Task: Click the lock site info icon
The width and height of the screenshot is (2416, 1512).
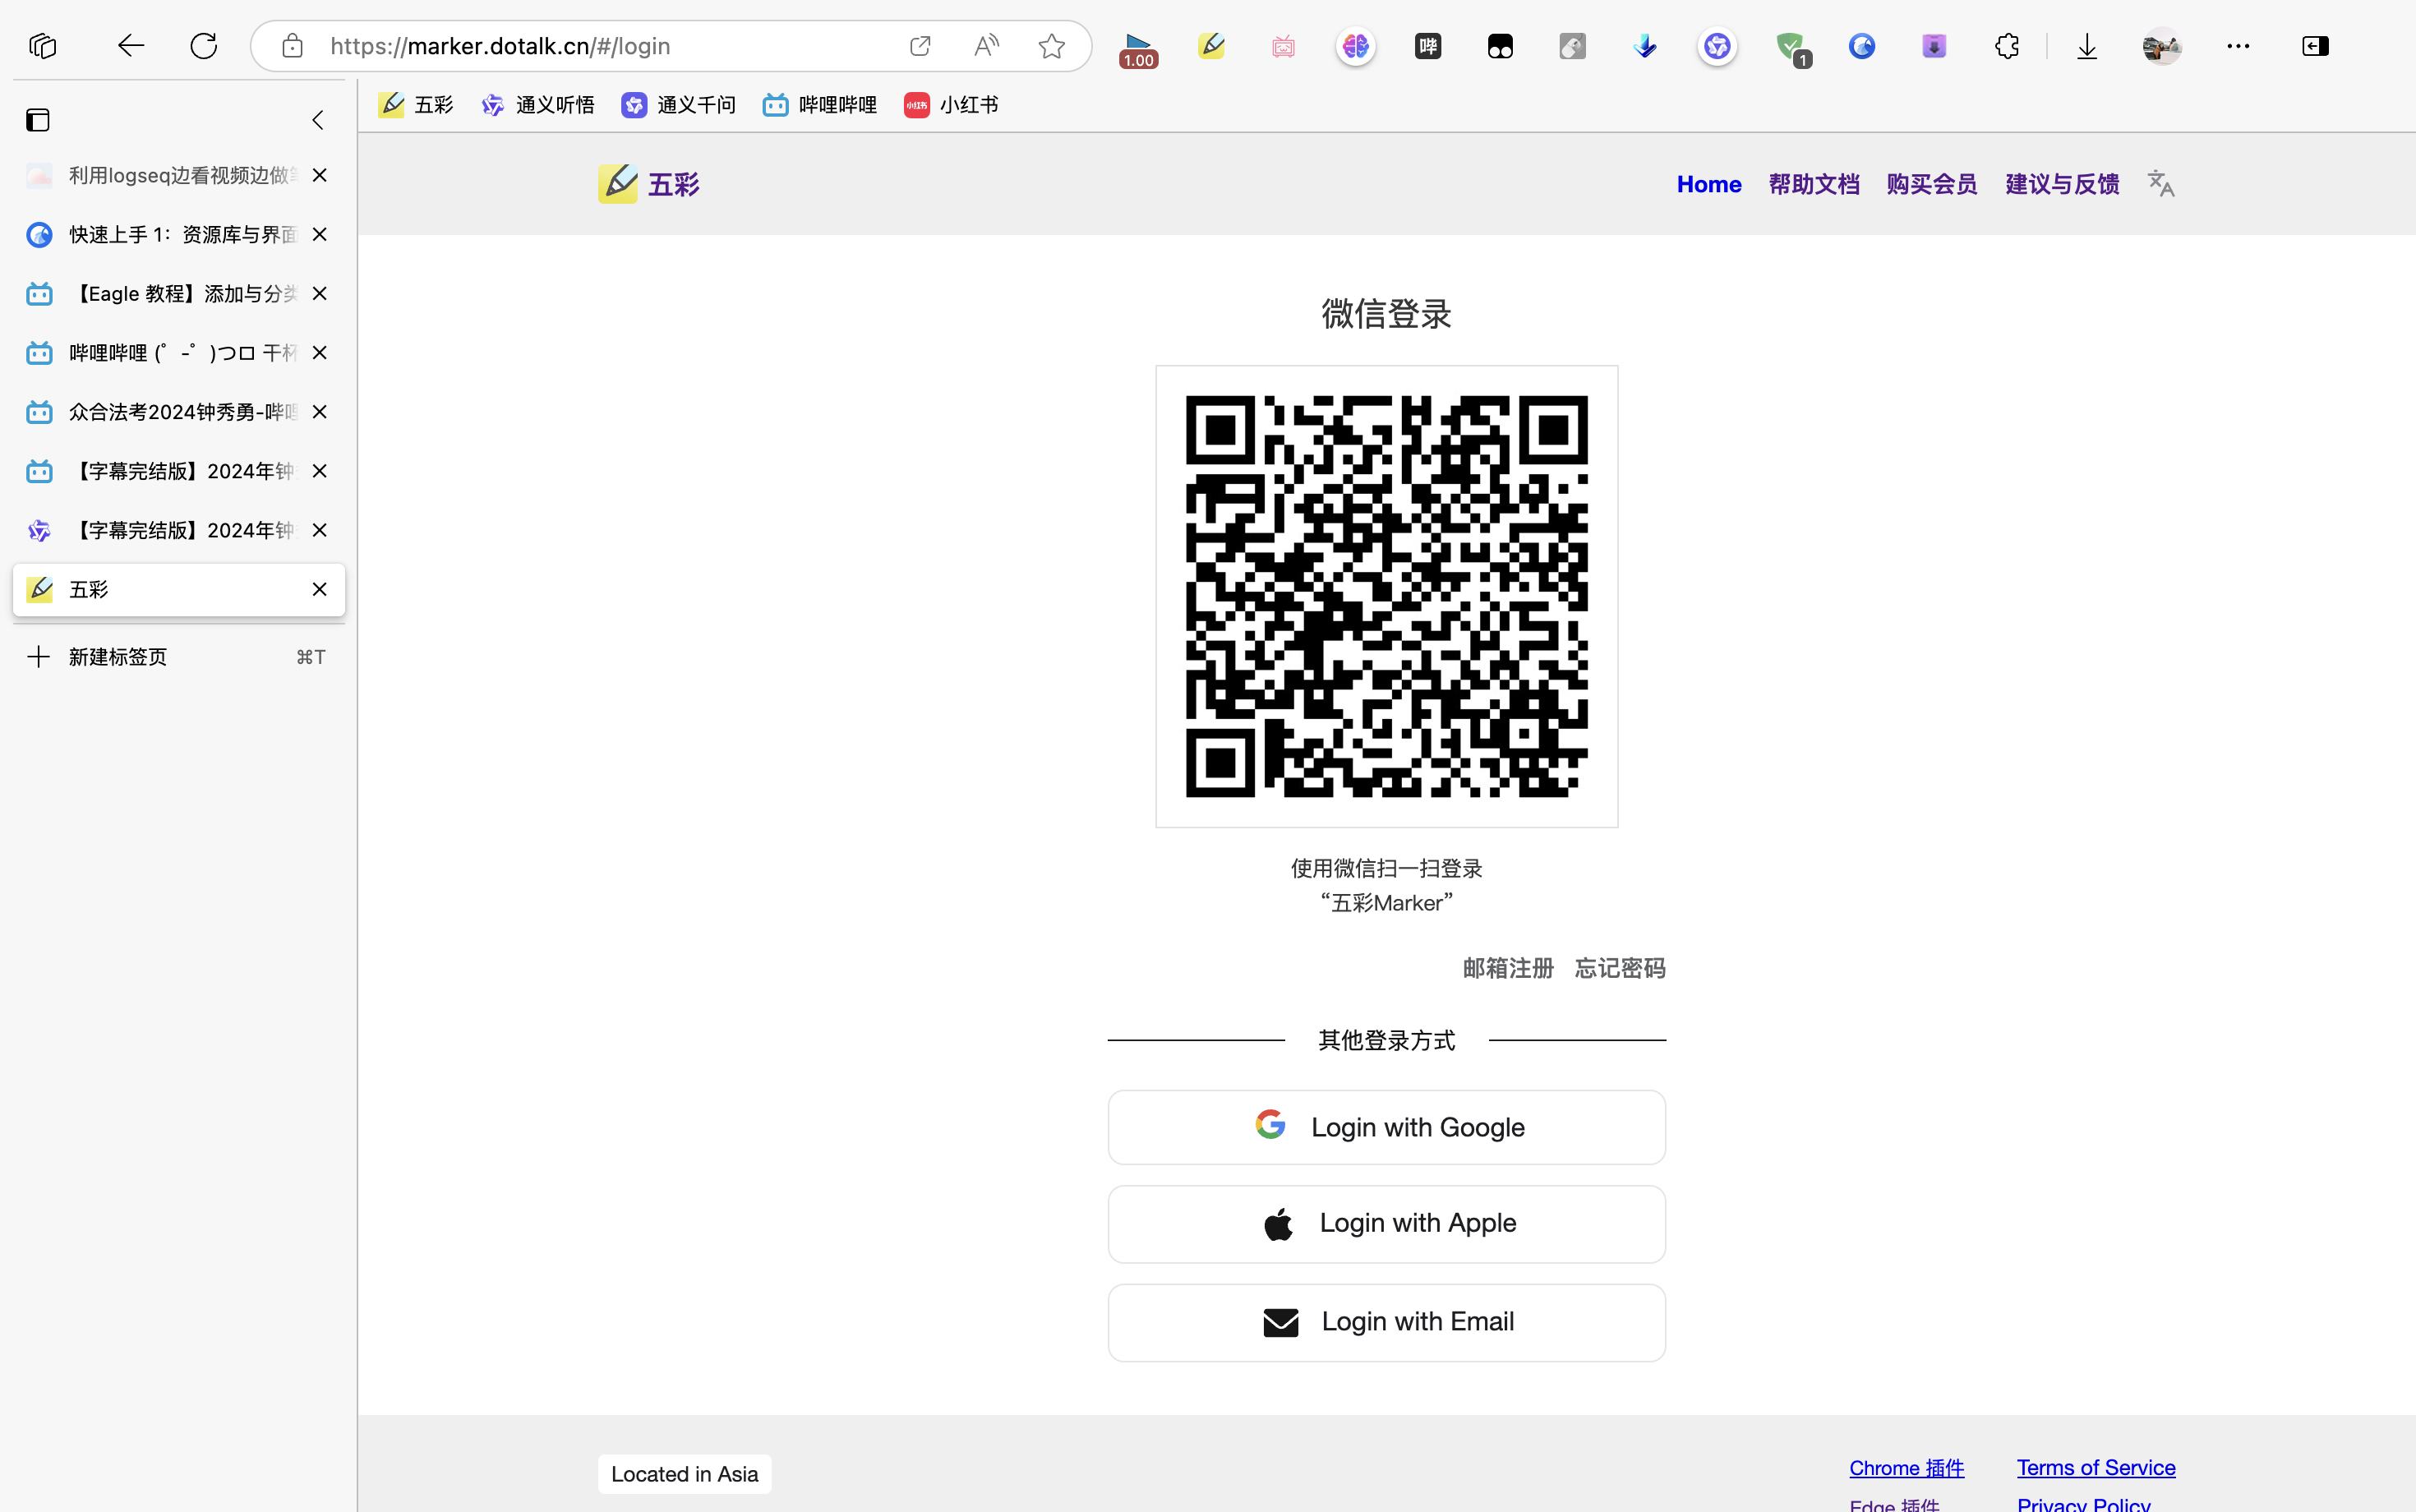Action: point(292,46)
